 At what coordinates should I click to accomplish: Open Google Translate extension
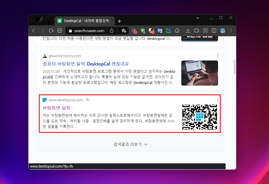click(x=160, y=31)
